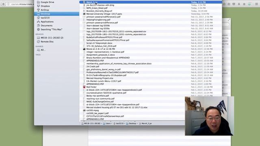
Task: Open the green extension icon in toolbar
Action: [249, 4]
